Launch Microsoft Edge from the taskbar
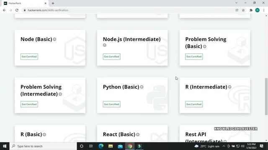268x150 pixels. (101, 146)
